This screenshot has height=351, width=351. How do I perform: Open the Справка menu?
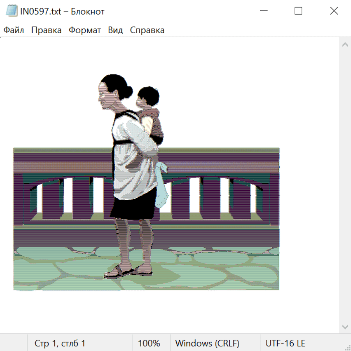[147, 30]
